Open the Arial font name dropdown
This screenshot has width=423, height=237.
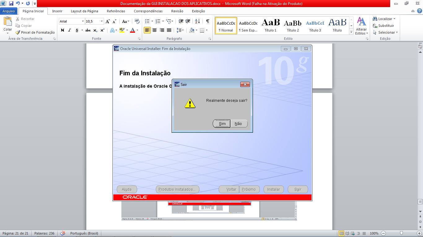82,21
